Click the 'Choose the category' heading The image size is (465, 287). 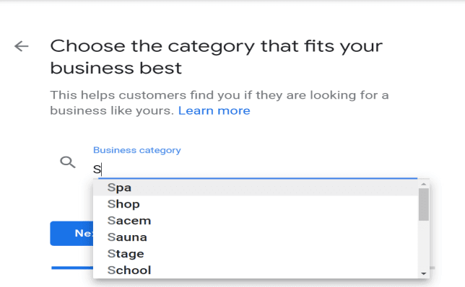216,57
